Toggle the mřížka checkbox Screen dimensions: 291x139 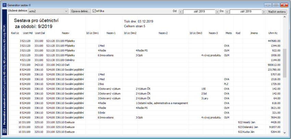94,11
